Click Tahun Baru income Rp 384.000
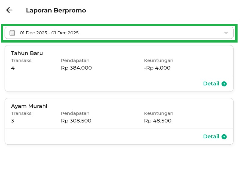Screen dimensions: 240x172 click(x=76, y=68)
